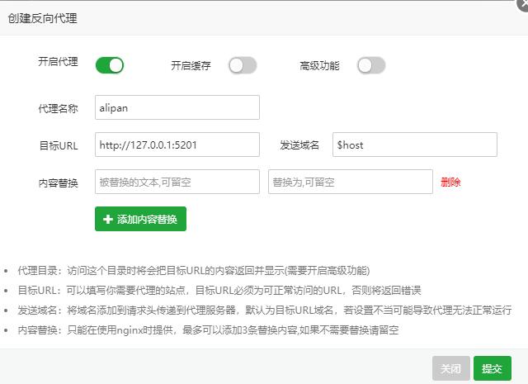Enable the 开启缓存 toggle switch
This screenshot has width=528, height=384.
[x=243, y=65]
